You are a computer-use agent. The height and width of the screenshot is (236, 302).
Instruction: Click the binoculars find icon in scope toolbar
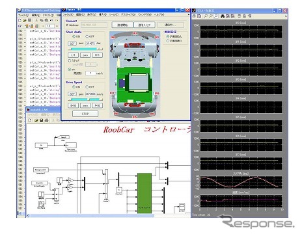click(223, 16)
